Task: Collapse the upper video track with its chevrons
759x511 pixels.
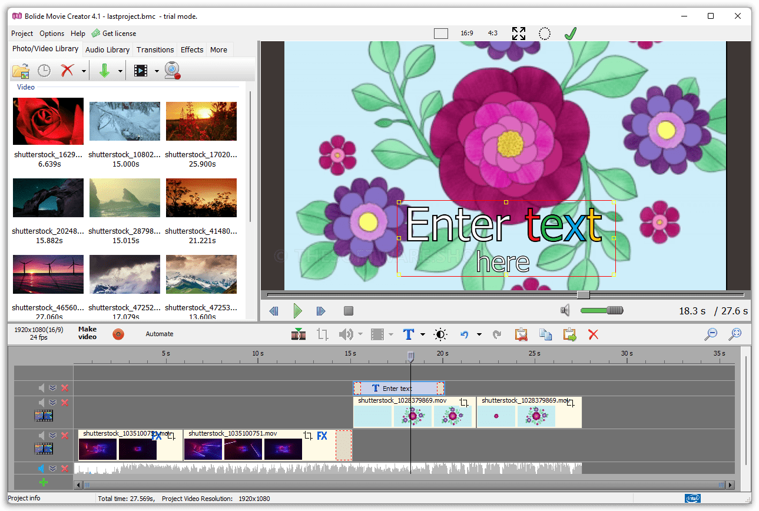Action: click(x=53, y=403)
